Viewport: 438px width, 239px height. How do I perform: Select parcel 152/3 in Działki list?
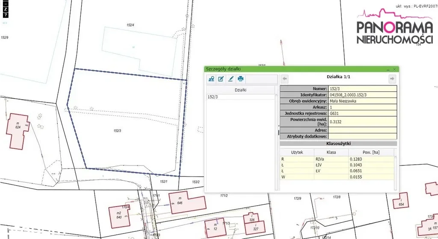tap(212, 97)
